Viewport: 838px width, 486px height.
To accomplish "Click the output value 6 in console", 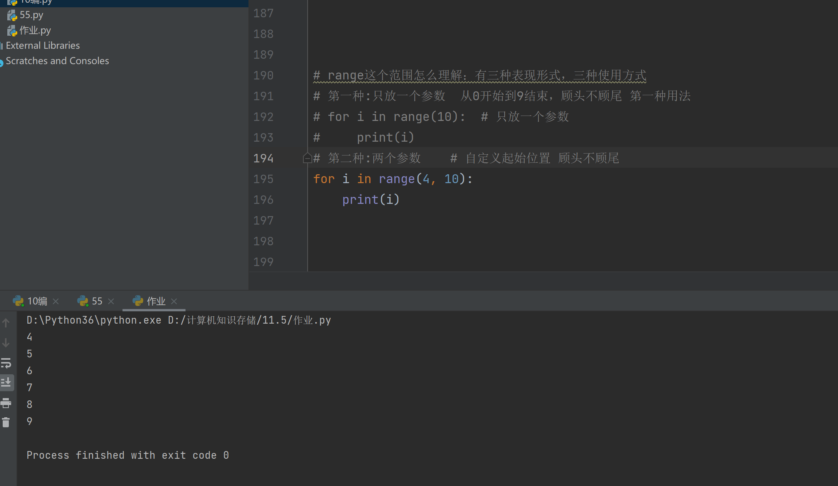I will coord(30,371).
